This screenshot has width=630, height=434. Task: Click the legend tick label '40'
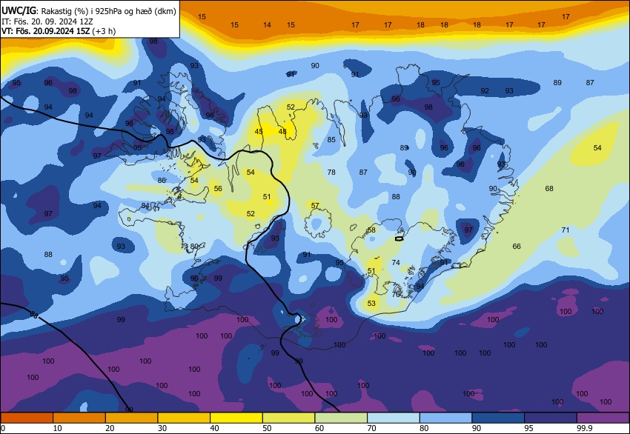214,428
